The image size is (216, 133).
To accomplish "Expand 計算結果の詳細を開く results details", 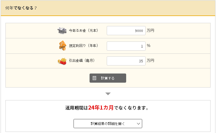I will pyautogui.click(x=108, y=124).
